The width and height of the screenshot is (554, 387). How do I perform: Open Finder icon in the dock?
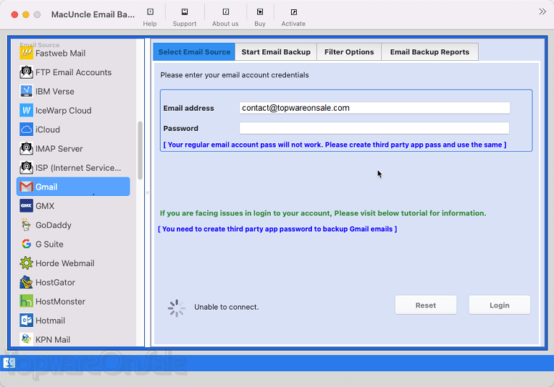point(9,362)
